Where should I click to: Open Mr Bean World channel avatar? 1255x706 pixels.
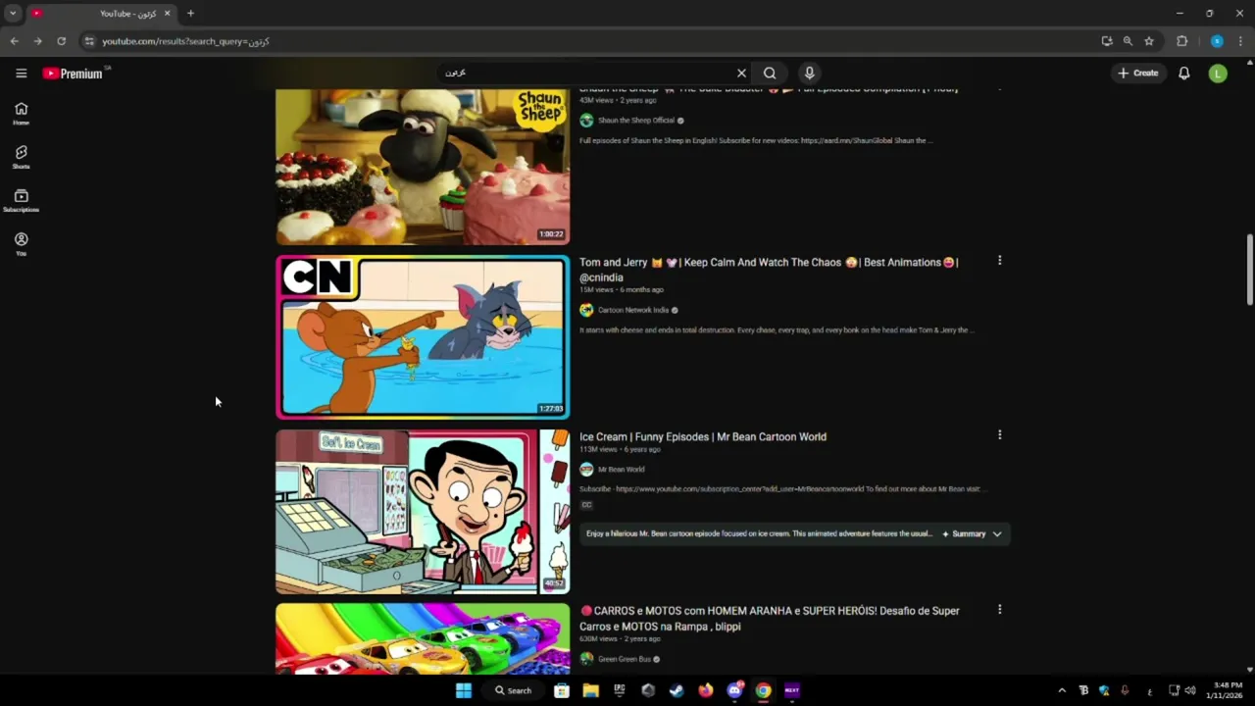tap(586, 469)
